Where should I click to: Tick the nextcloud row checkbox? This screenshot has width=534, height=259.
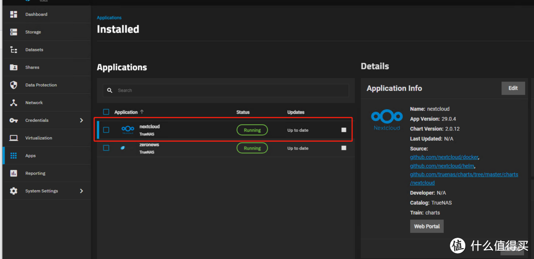click(x=106, y=130)
